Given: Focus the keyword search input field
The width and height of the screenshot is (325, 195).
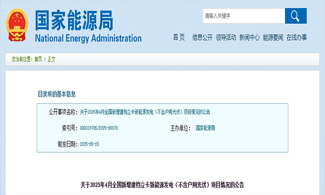Looking at the screenshot, I should 244,16.
